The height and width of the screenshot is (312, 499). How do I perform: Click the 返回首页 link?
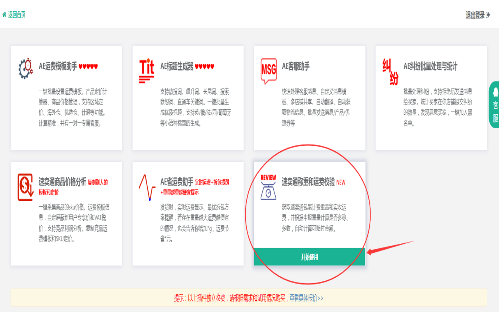pyautogui.click(x=17, y=15)
